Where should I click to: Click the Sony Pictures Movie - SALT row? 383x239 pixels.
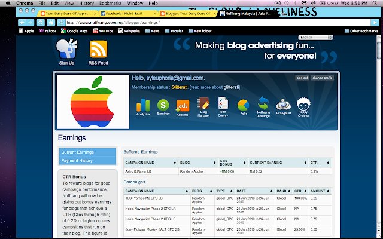click(x=227, y=231)
